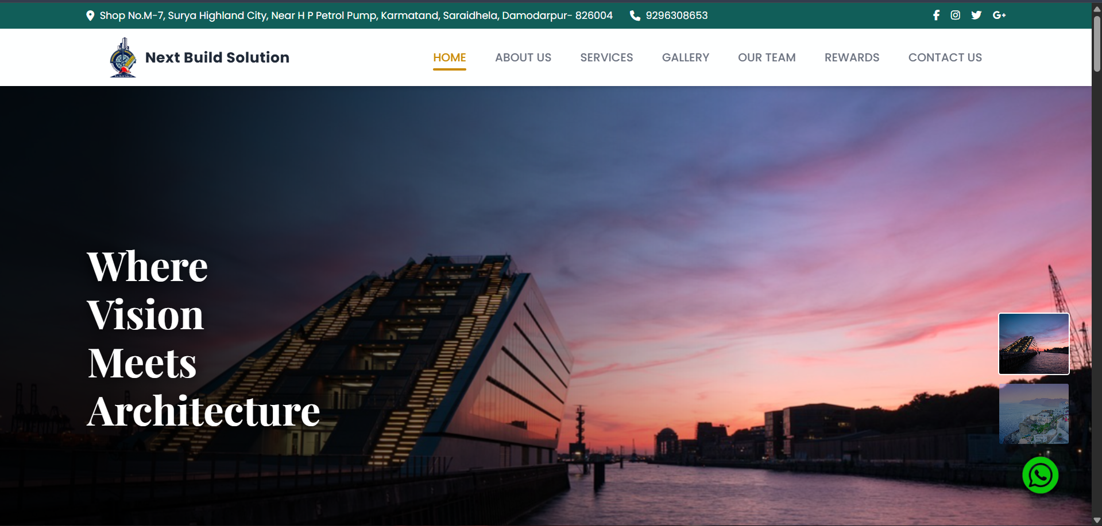
Task: Open the Instagram social icon
Action: (x=955, y=15)
